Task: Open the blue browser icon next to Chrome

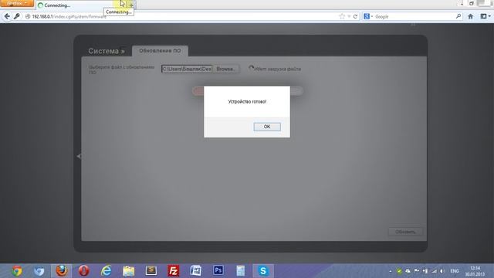Action: pyautogui.click(x=39, y=271)
